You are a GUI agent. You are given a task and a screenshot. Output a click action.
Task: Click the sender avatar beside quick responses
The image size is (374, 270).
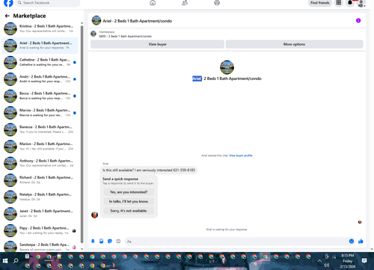coord(94,215)
